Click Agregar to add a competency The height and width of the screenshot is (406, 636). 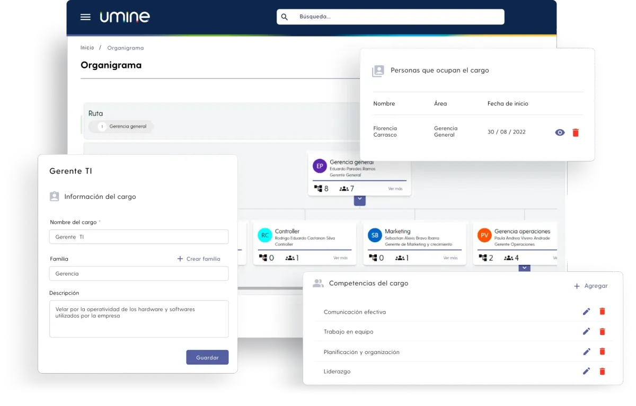590,286
